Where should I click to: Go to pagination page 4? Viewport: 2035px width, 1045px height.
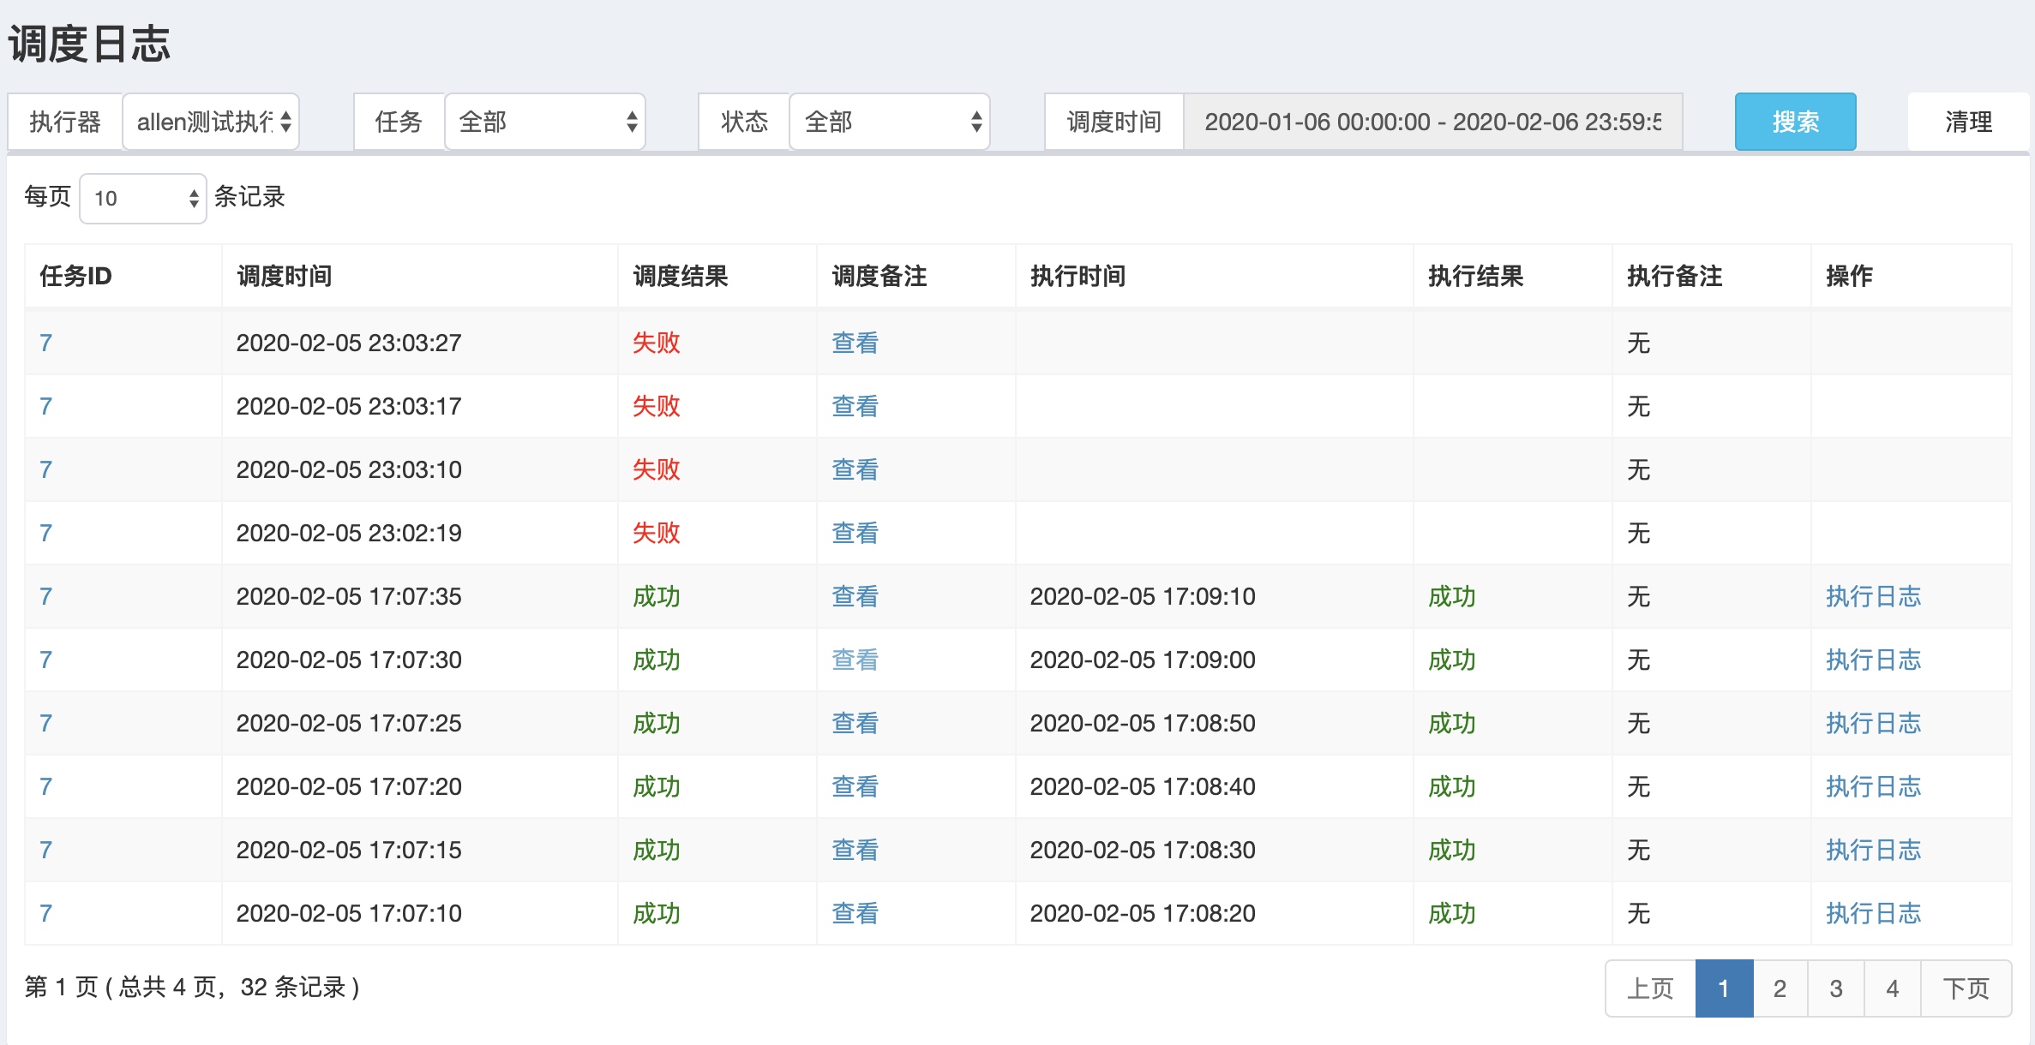[1893, 988]
